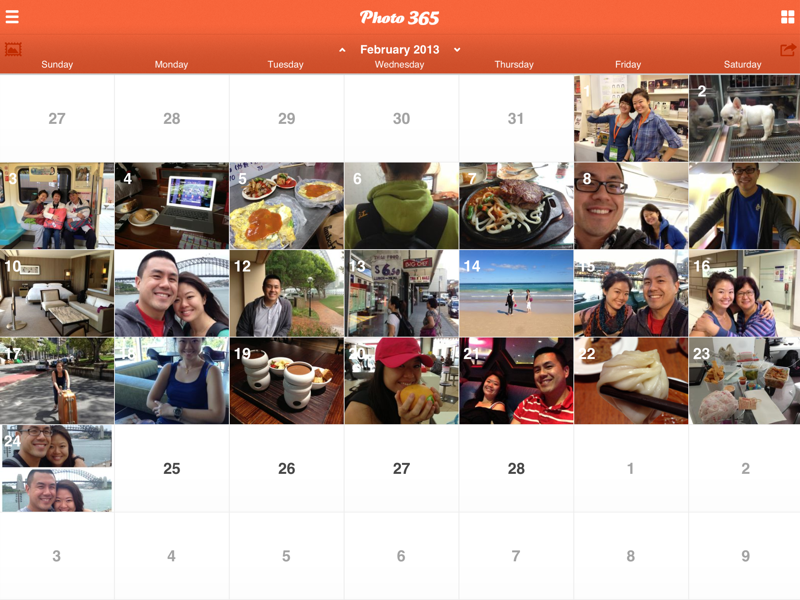Tap the Photo 365 title logo

tap(400, 18)
